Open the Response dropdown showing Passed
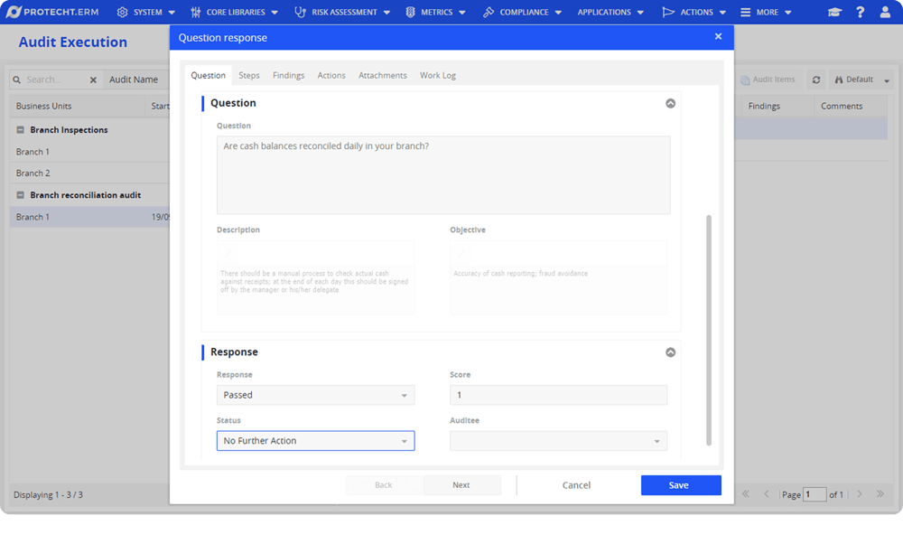This screenshot has width=903, height=544. (x=315, y=395)
